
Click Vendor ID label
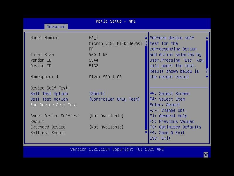[41, 60]
